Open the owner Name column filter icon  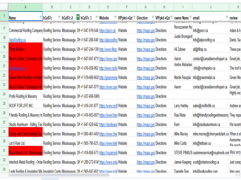tap(190, 17)
